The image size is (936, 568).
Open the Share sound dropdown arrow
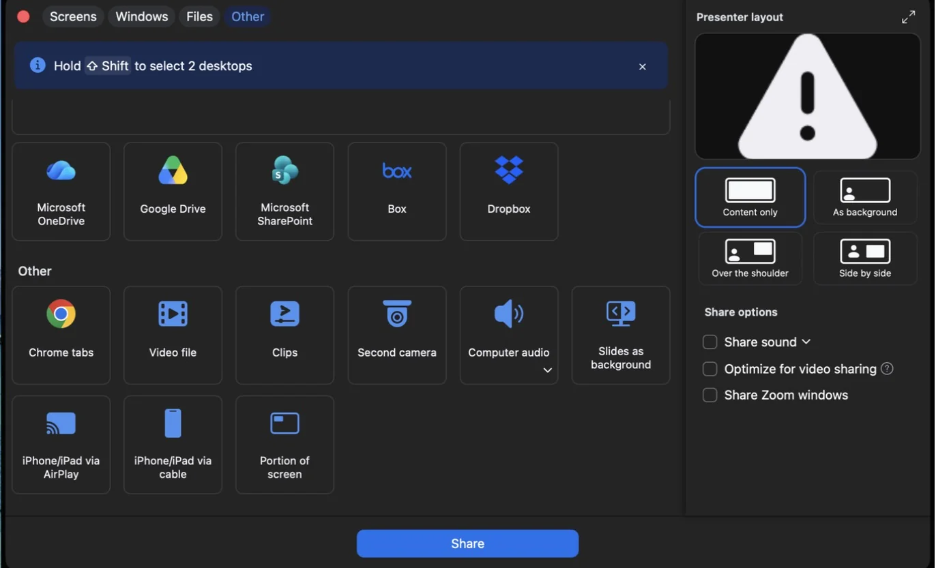pos(806,342)
